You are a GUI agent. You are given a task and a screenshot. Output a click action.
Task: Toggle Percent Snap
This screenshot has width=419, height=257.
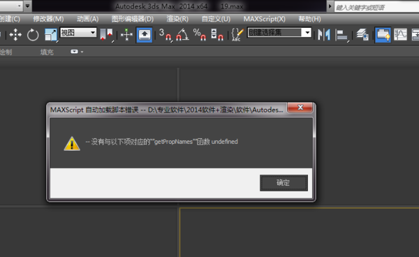[x=199, y=35]
